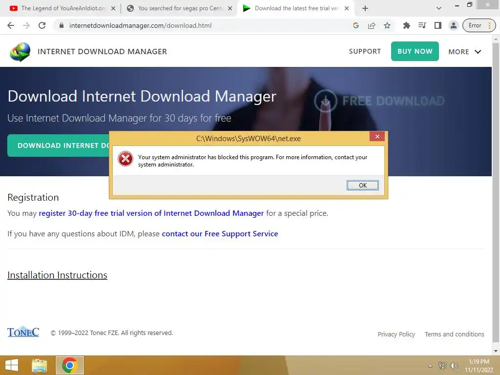Click the volume speaker tray icon
Viewport: 500px width, 375px height.
(x=454, y=365)
